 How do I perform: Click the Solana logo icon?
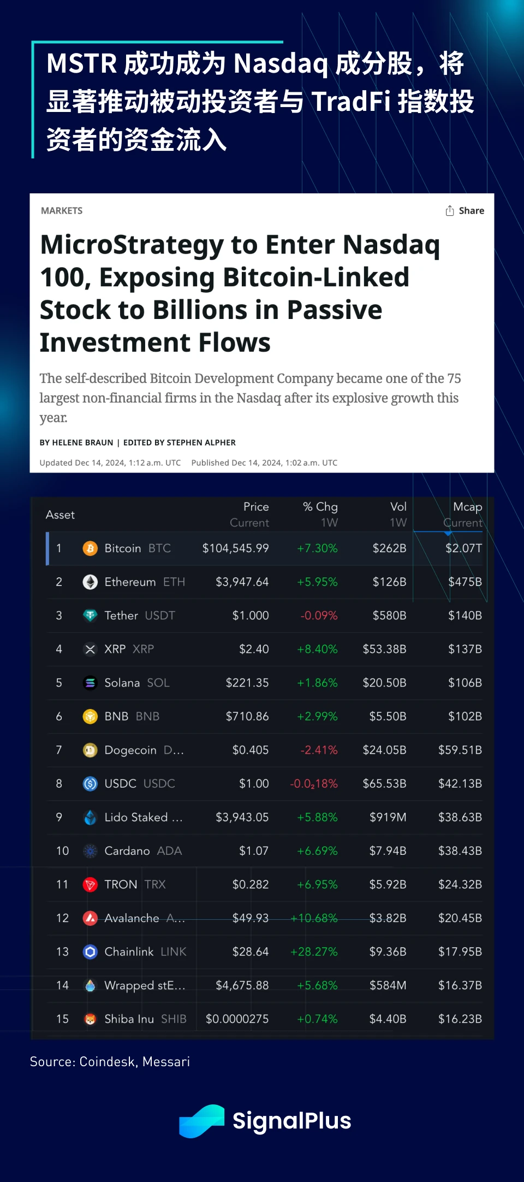coord(90,683)
